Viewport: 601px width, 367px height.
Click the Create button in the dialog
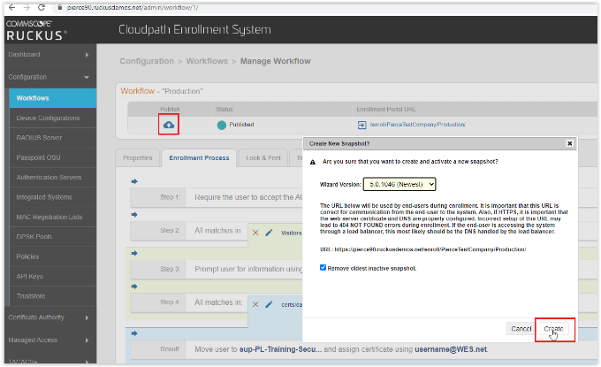coord(553,328)
